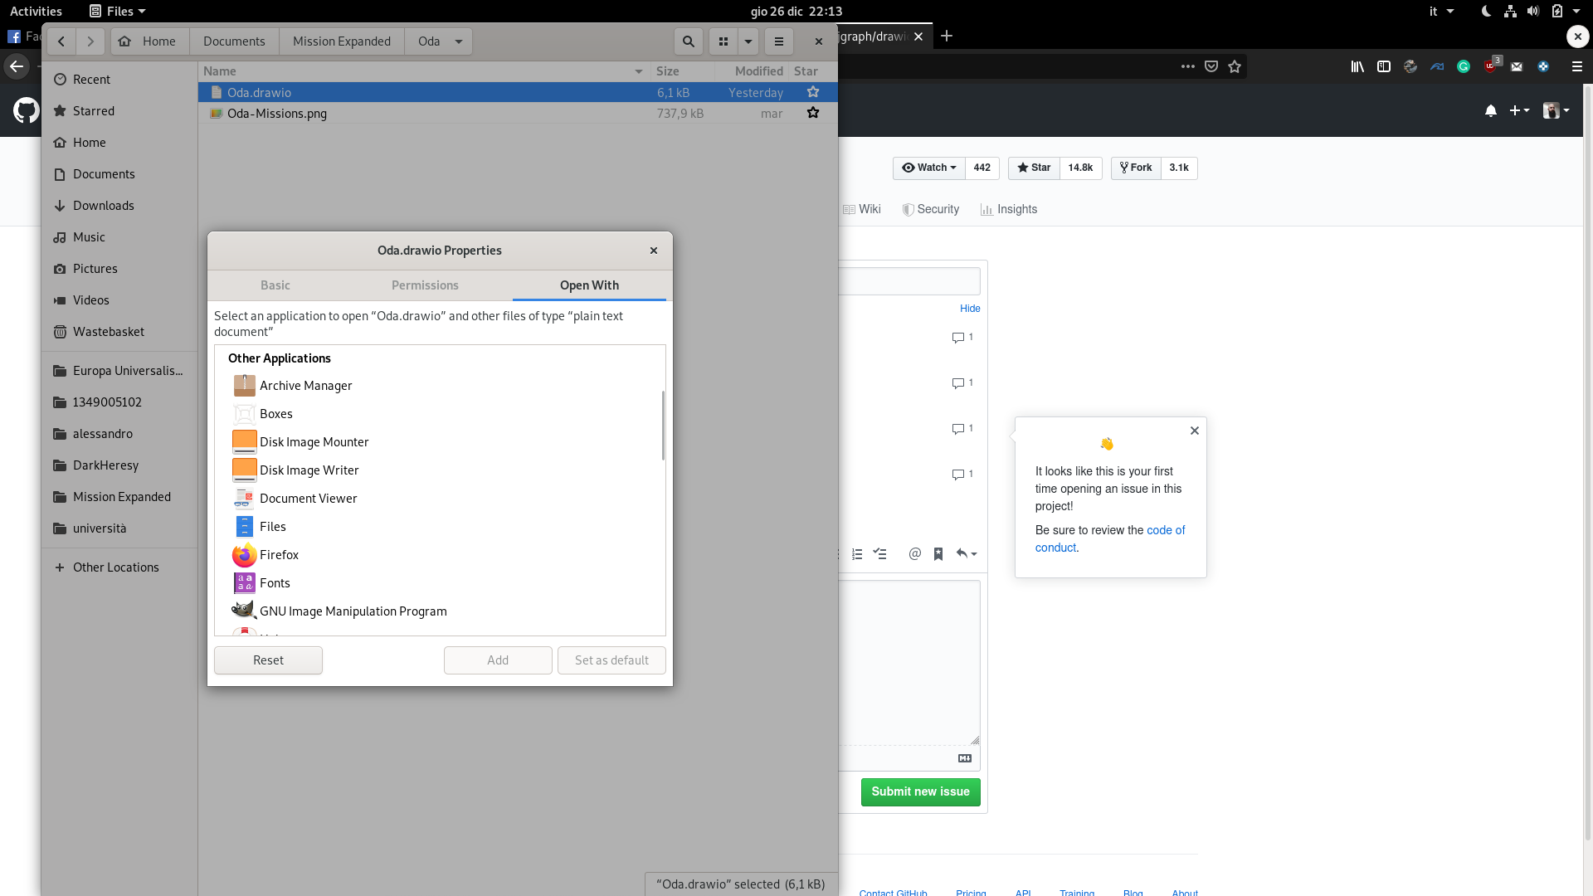Open the view options dropdown arrow

(x=748, y=41)
